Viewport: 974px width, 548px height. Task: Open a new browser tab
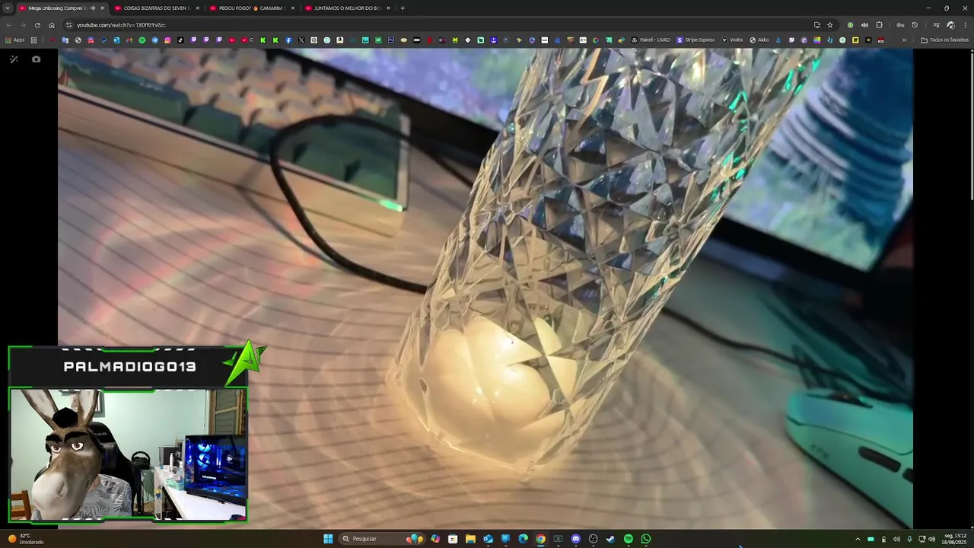(x=403, y=8)
